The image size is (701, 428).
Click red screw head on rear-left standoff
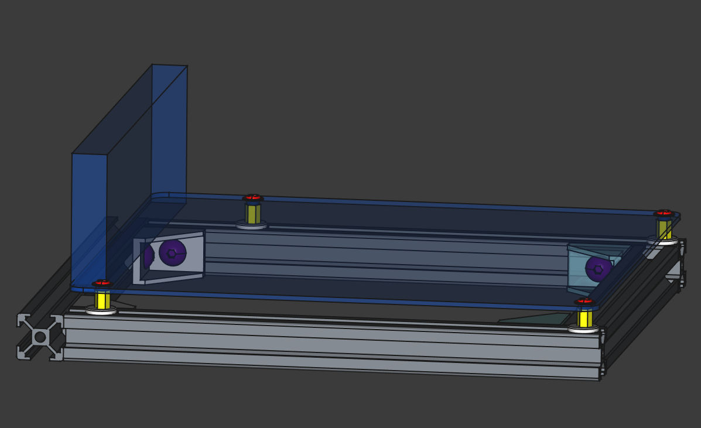pyautogui.click(x=253, y=197)
